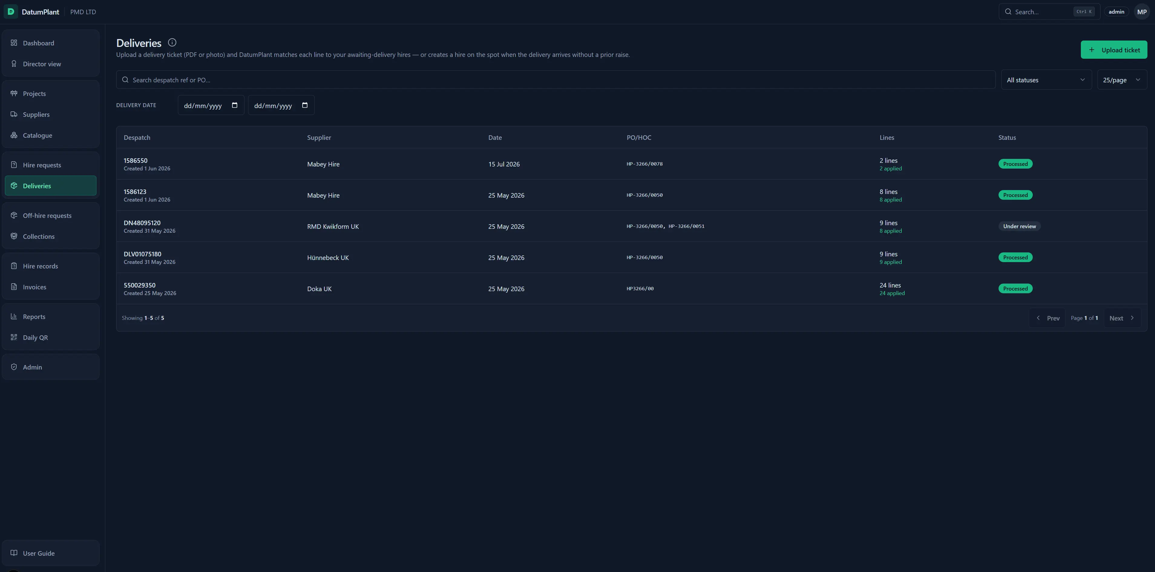
Task: Focus the Search despatch ref or PO field
Action: 556,80
